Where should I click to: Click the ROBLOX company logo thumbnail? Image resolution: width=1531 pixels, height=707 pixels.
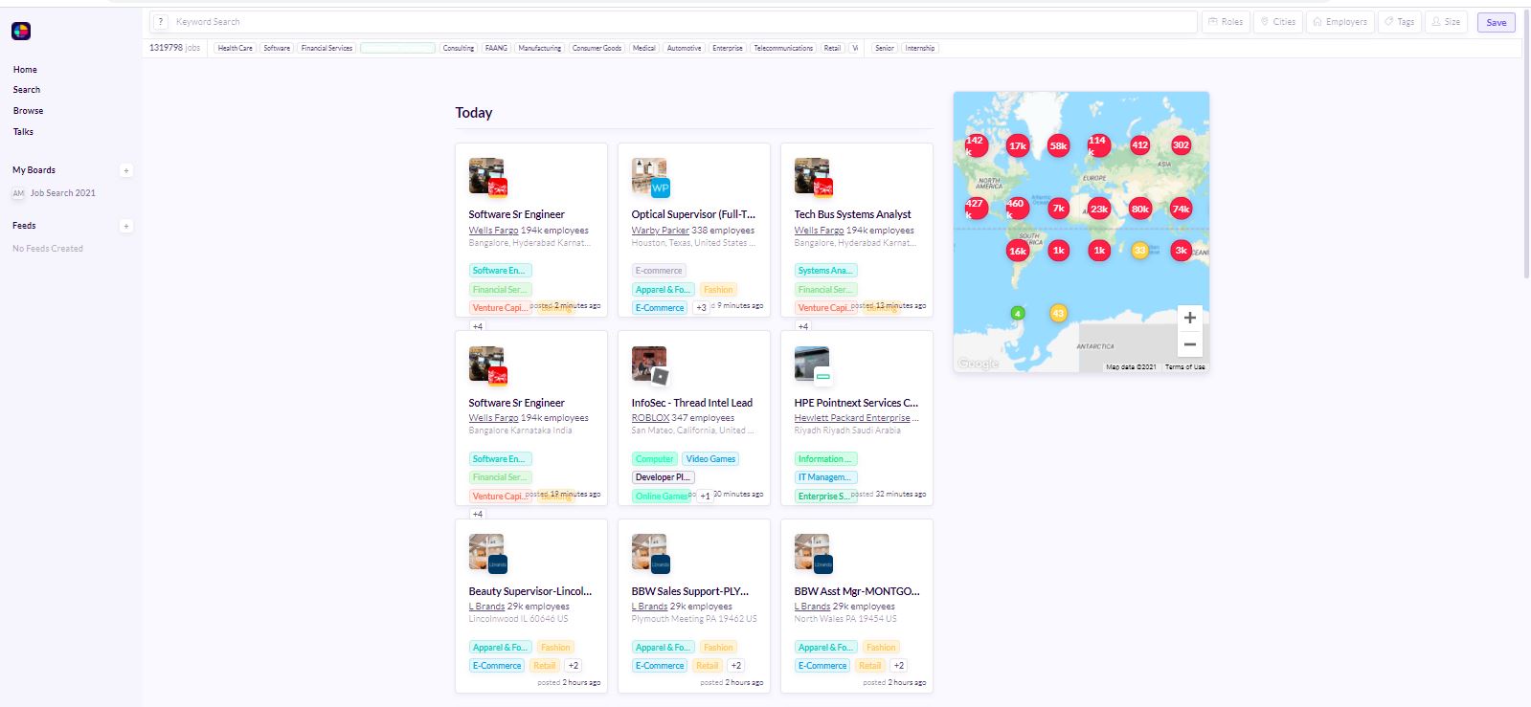(649, 365)
